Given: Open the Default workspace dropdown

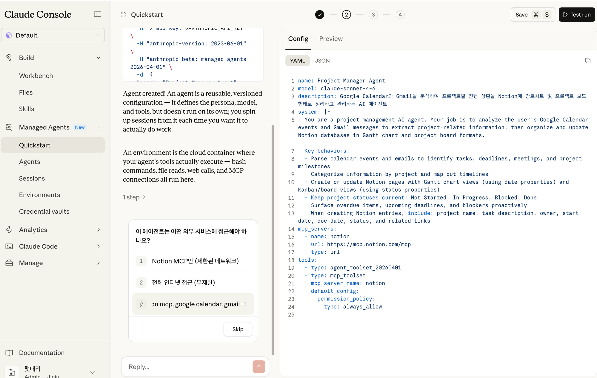Looking at the screenshot, I should point(53,35).
